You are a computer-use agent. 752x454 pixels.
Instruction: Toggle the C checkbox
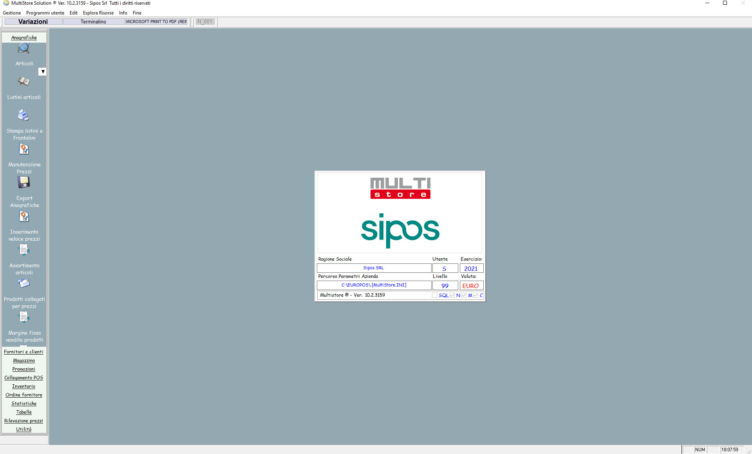tap(475, 295)
